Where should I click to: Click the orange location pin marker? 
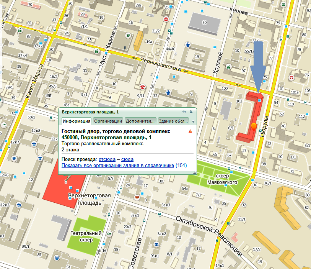(254, 127)
